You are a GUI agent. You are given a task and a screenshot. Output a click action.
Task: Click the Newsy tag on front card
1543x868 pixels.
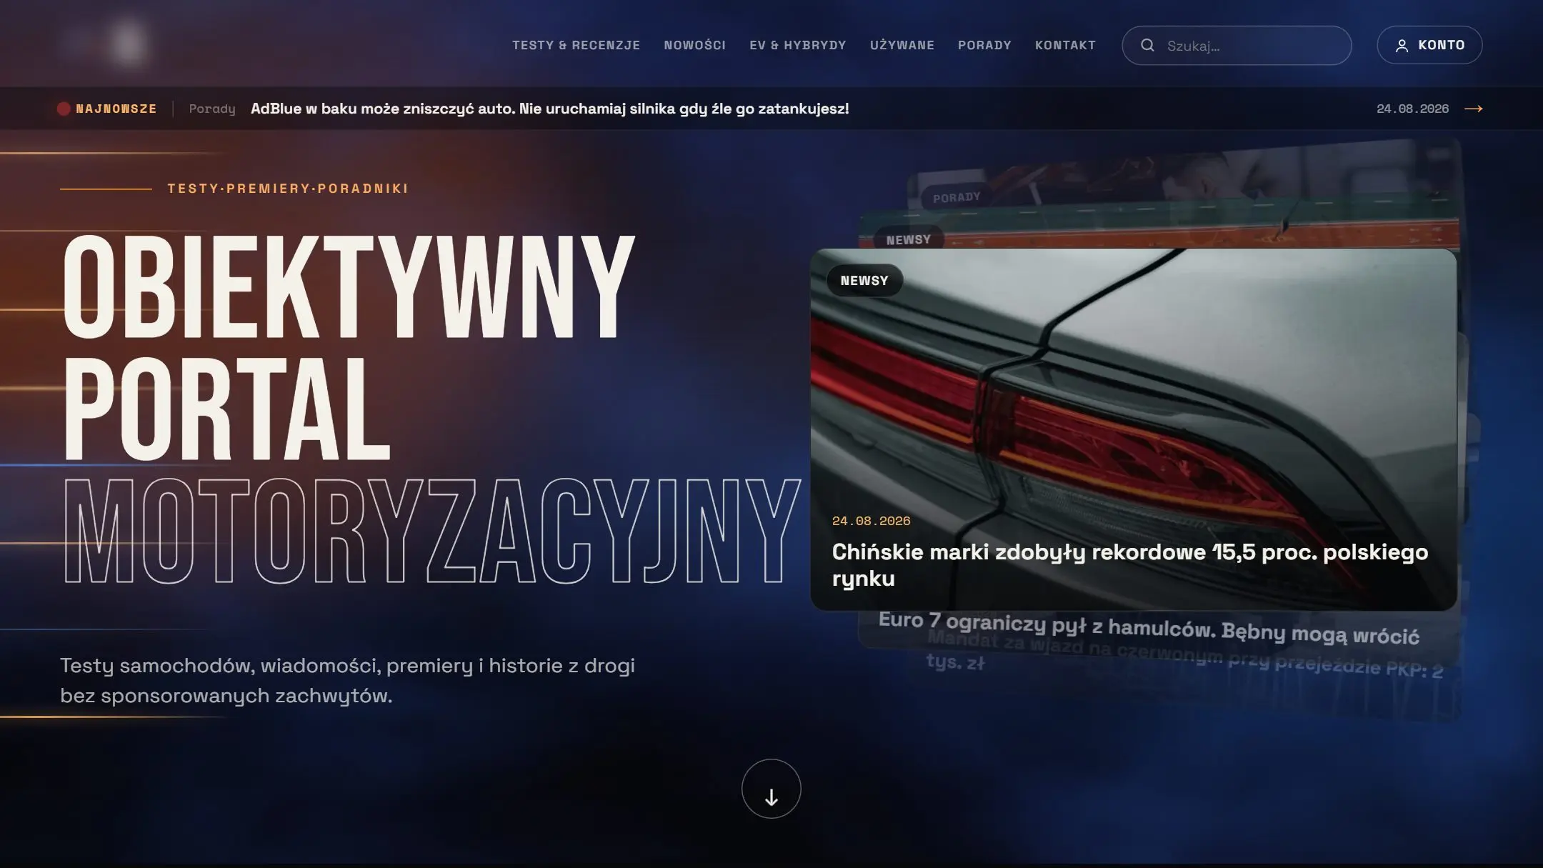(864, 281)
